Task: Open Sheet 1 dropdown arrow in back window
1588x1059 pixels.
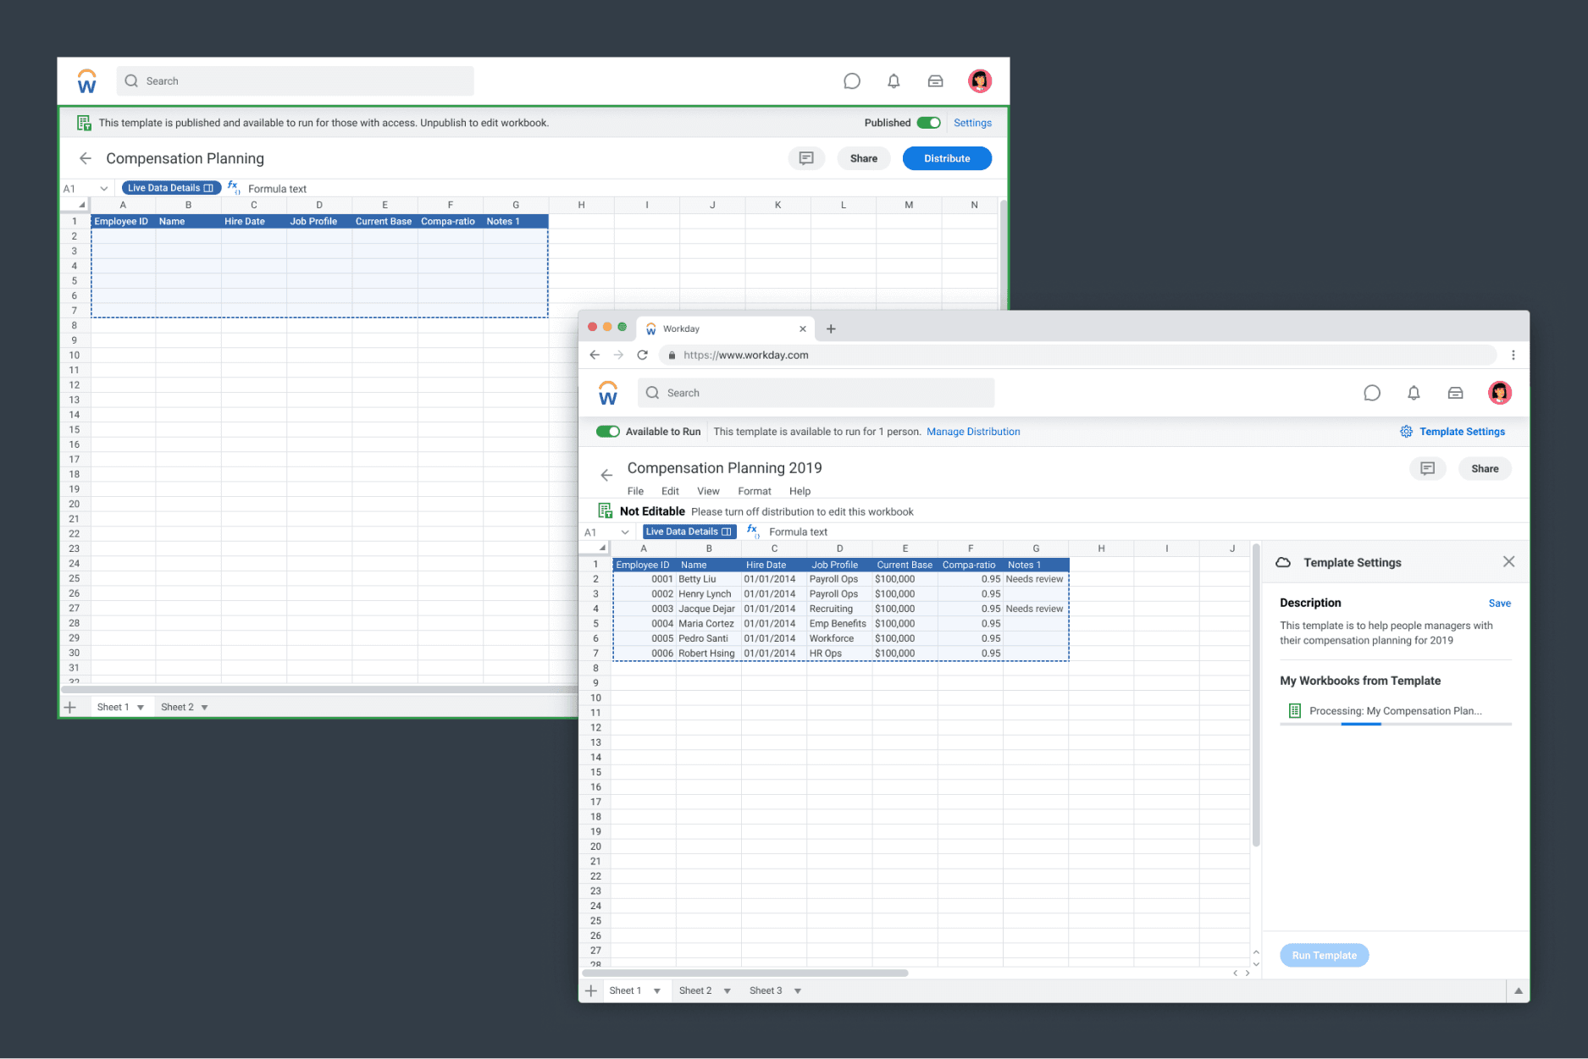Action: point(141,708)
